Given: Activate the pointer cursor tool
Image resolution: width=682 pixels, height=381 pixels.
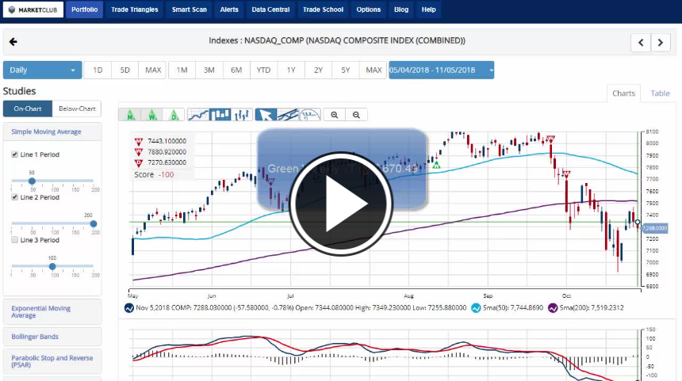Looking at the screenshot, I should tap(266, 115).
